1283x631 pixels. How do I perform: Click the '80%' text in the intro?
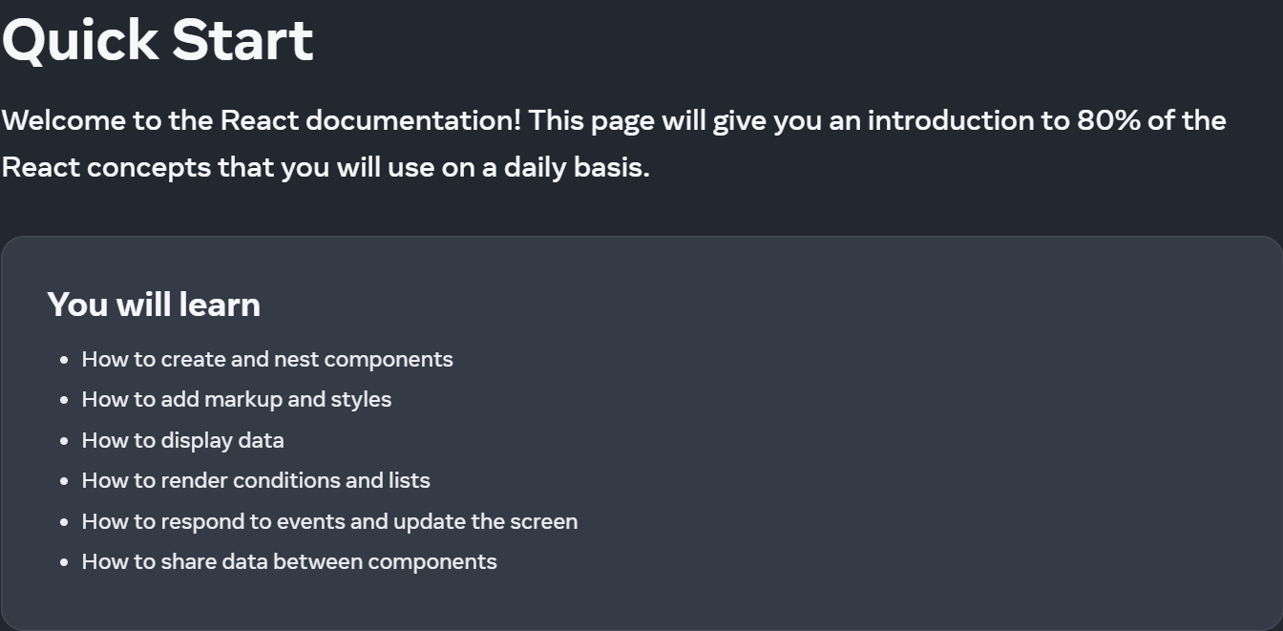pyautogui.click(x=1109, y=120)
